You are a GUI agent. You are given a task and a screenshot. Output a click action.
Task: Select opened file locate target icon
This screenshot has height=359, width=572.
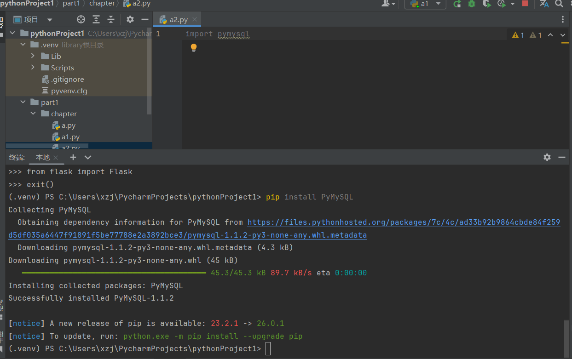point(81,19)
